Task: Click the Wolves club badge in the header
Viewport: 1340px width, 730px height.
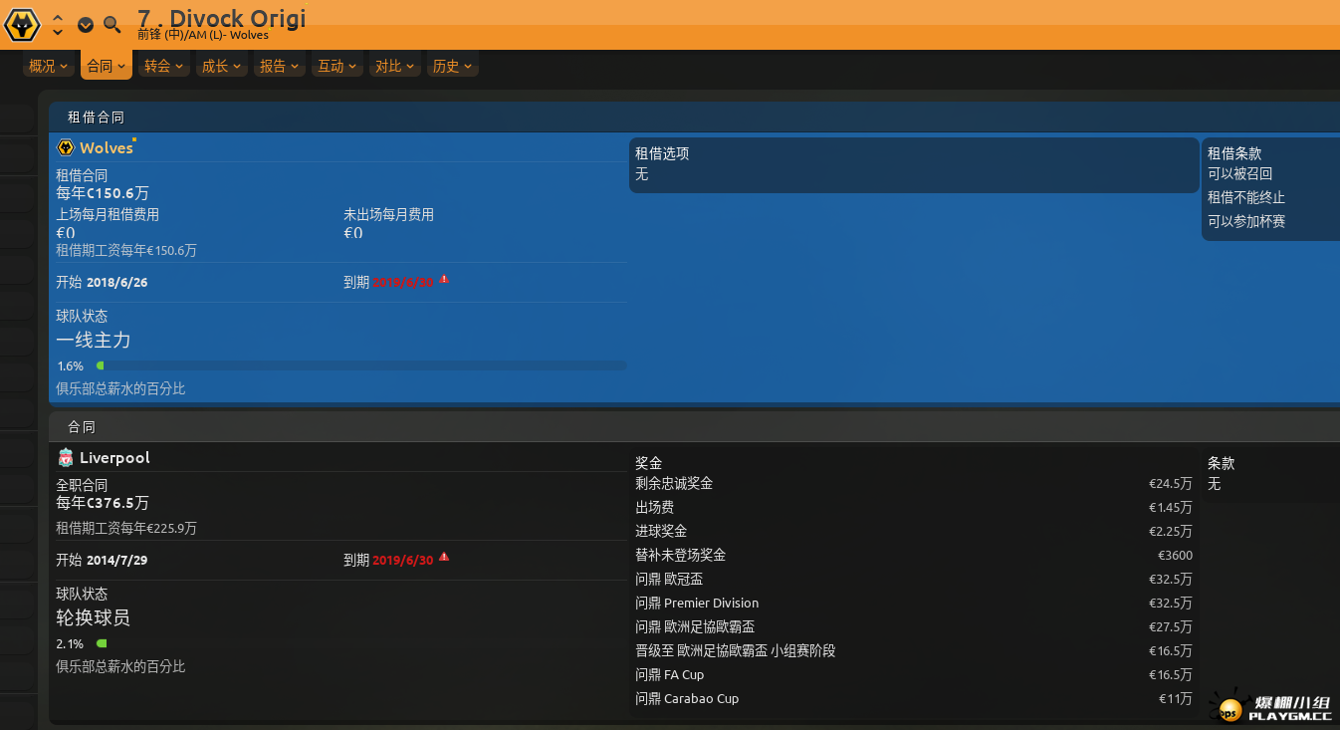Action: click(x=22, y=24)
